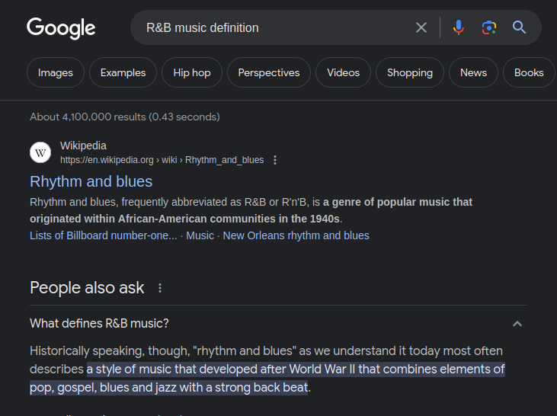Clear the search box with X icon
This screenshot has height=416, width=557.
[421, 27]
